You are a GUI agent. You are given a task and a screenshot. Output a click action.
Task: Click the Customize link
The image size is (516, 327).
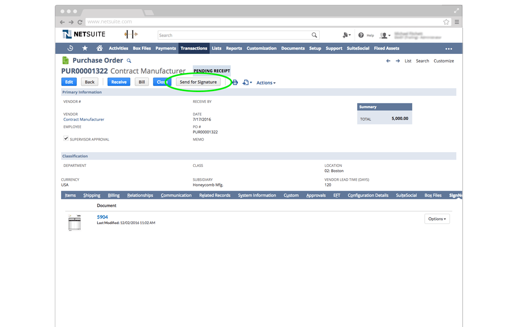443,61
